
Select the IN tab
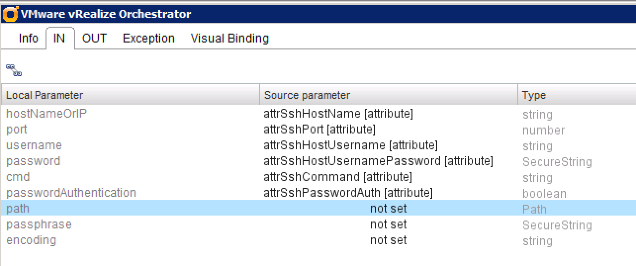59,39
